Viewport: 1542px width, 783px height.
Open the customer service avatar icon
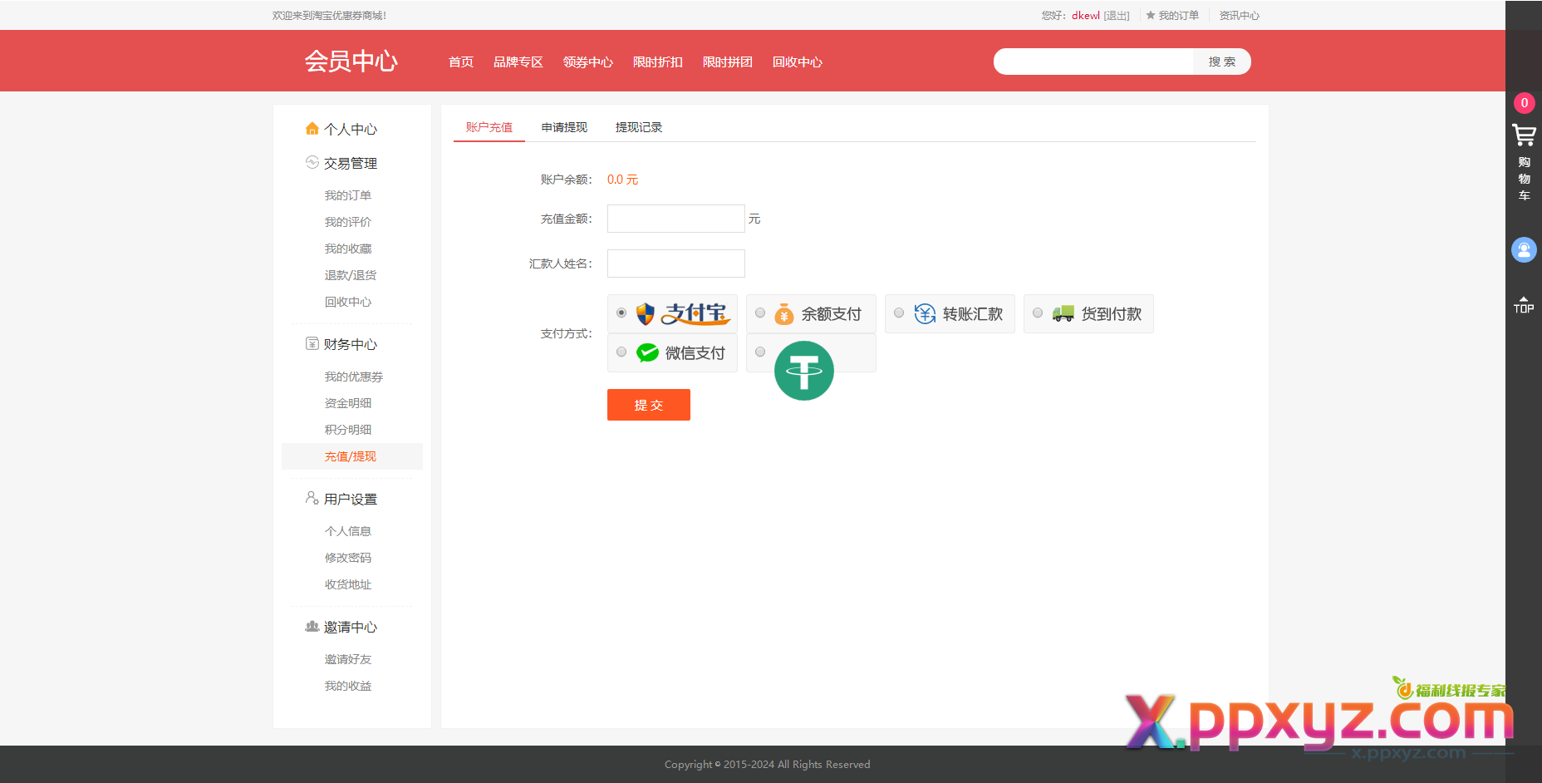1524,249
